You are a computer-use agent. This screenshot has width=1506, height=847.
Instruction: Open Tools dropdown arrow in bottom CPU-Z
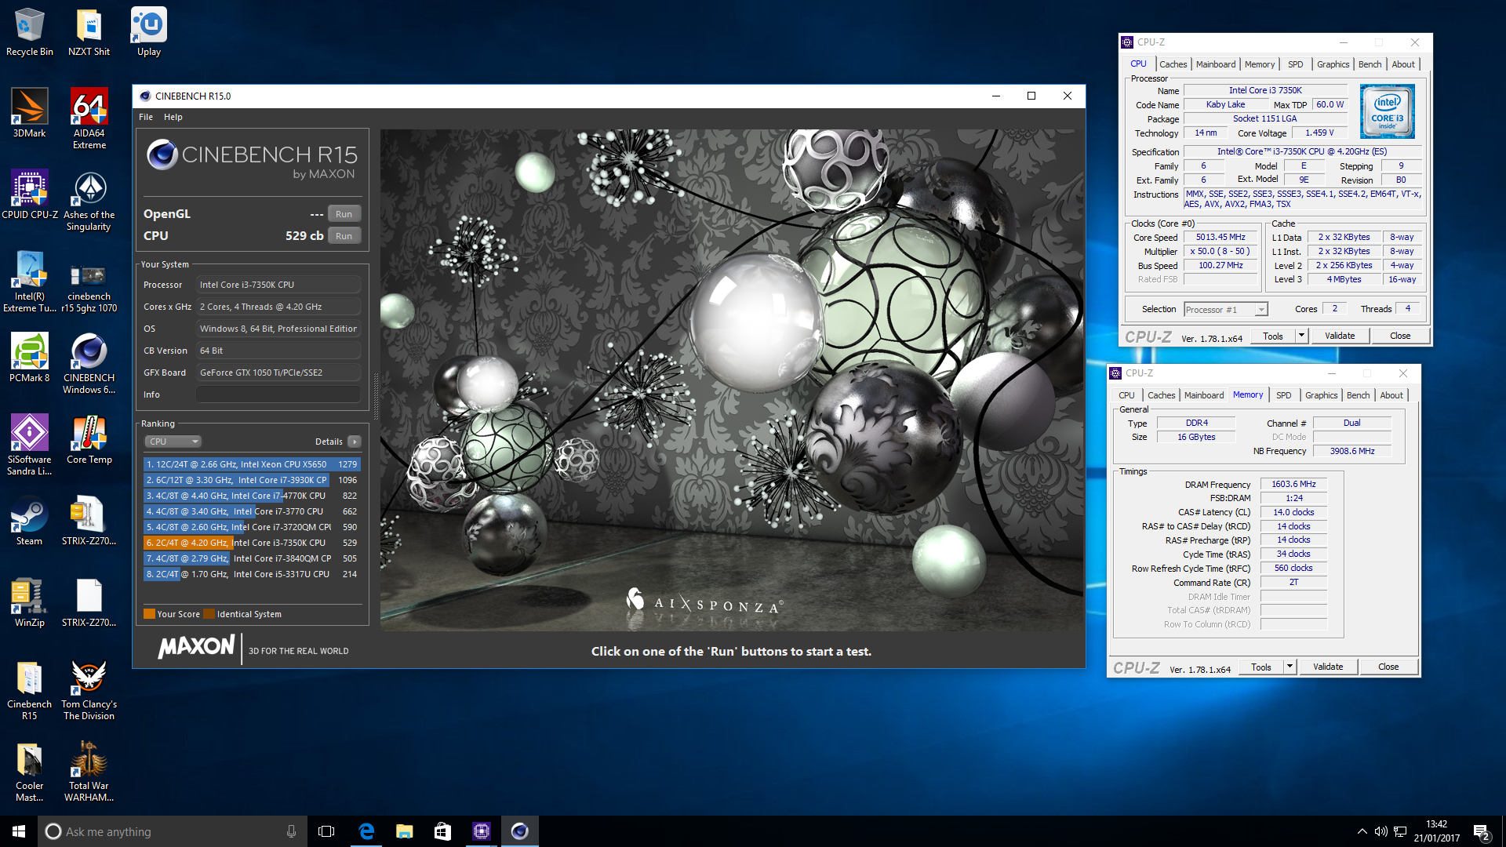pos(1290,667)
